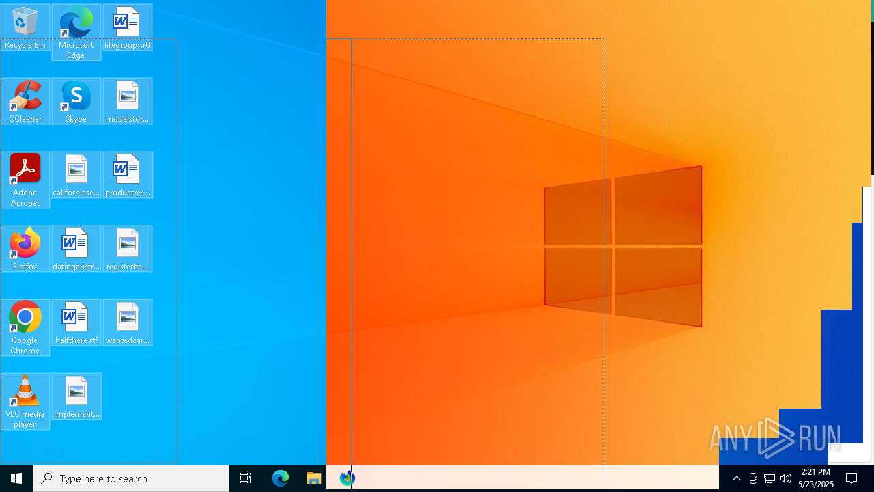
Task: Open File Explorer from the taskbar
Action: 313,478
